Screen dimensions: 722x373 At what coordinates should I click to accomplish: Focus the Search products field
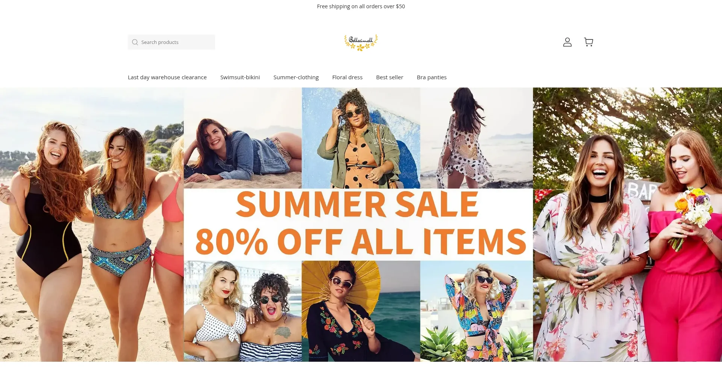click(171, 42)
